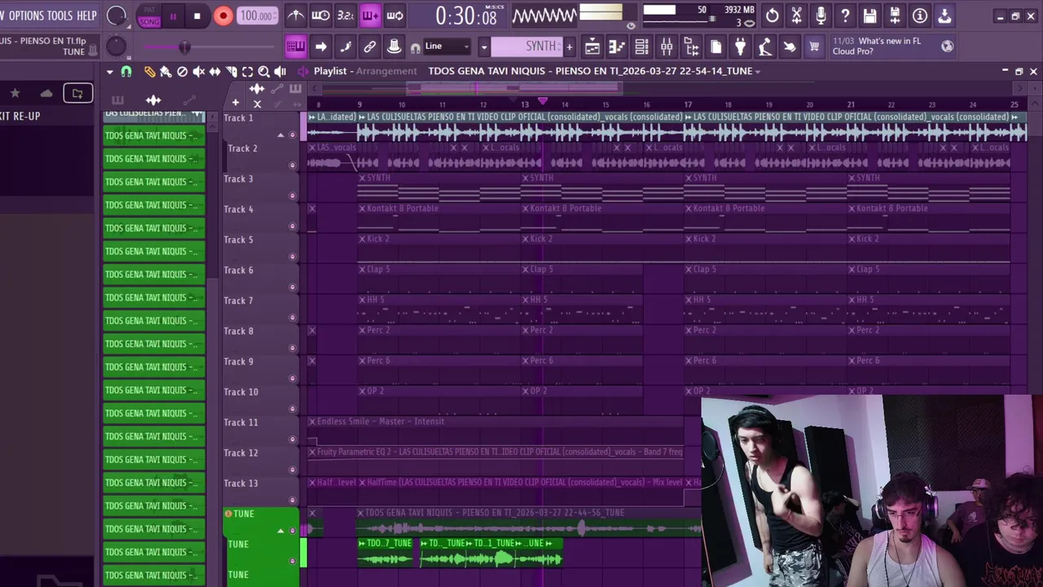Image resolution: width=1043 pixels, height=587 pixels.
Task: Select the slip tool double-arrow icon
Action: pyautogui.click(x=215, y=72)
